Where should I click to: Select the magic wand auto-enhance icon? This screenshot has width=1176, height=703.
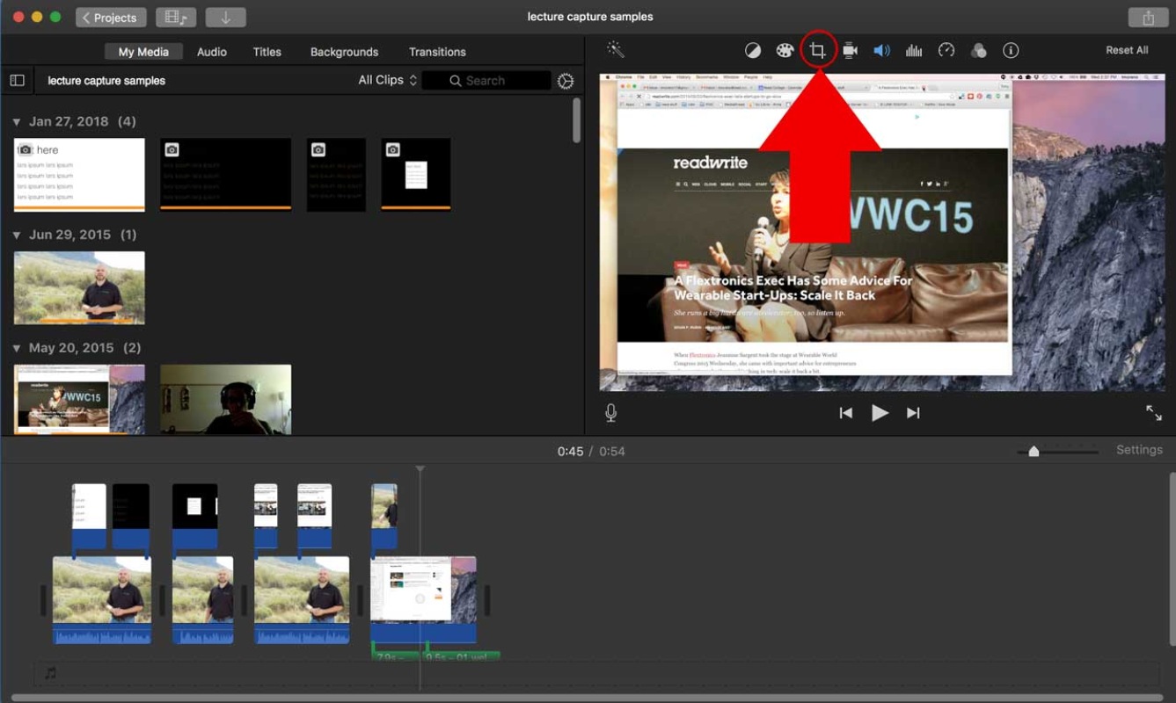[616, 50]
